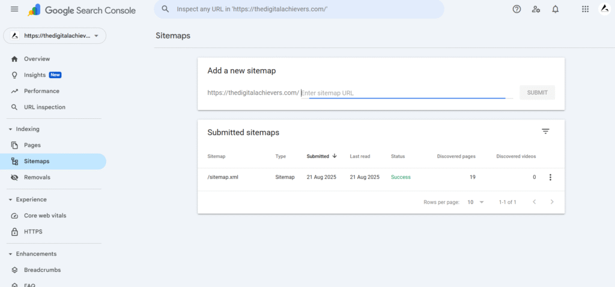The height and width of the screenshot is (287, 615).
Task: Open Core web vitals report
Action: point(45,216)
